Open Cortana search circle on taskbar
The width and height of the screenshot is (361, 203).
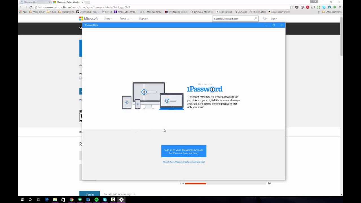(30, 200)
